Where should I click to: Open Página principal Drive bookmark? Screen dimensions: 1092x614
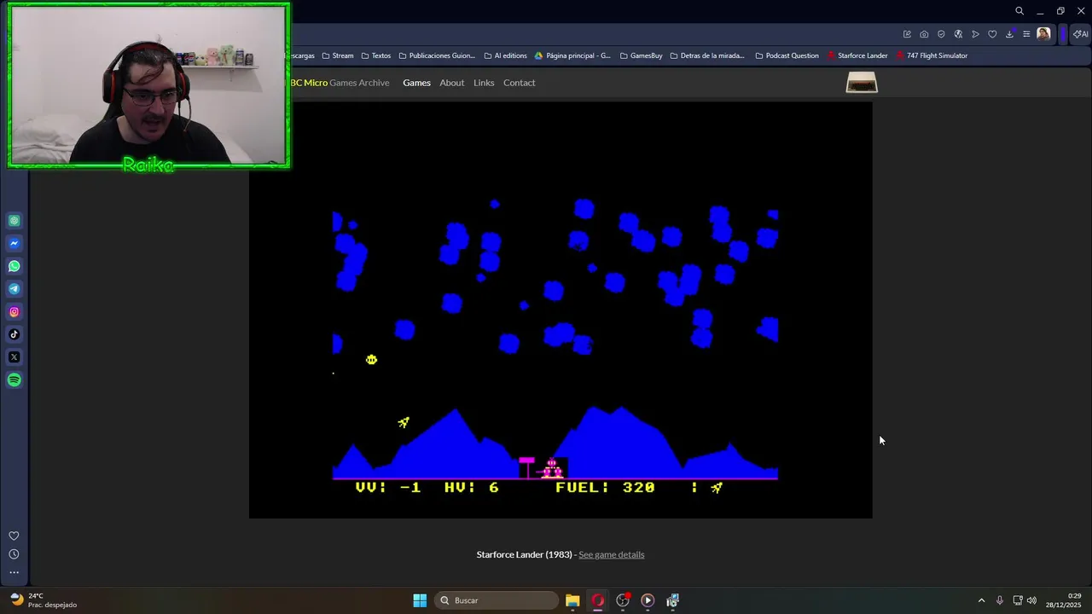(x=572, y=55)
